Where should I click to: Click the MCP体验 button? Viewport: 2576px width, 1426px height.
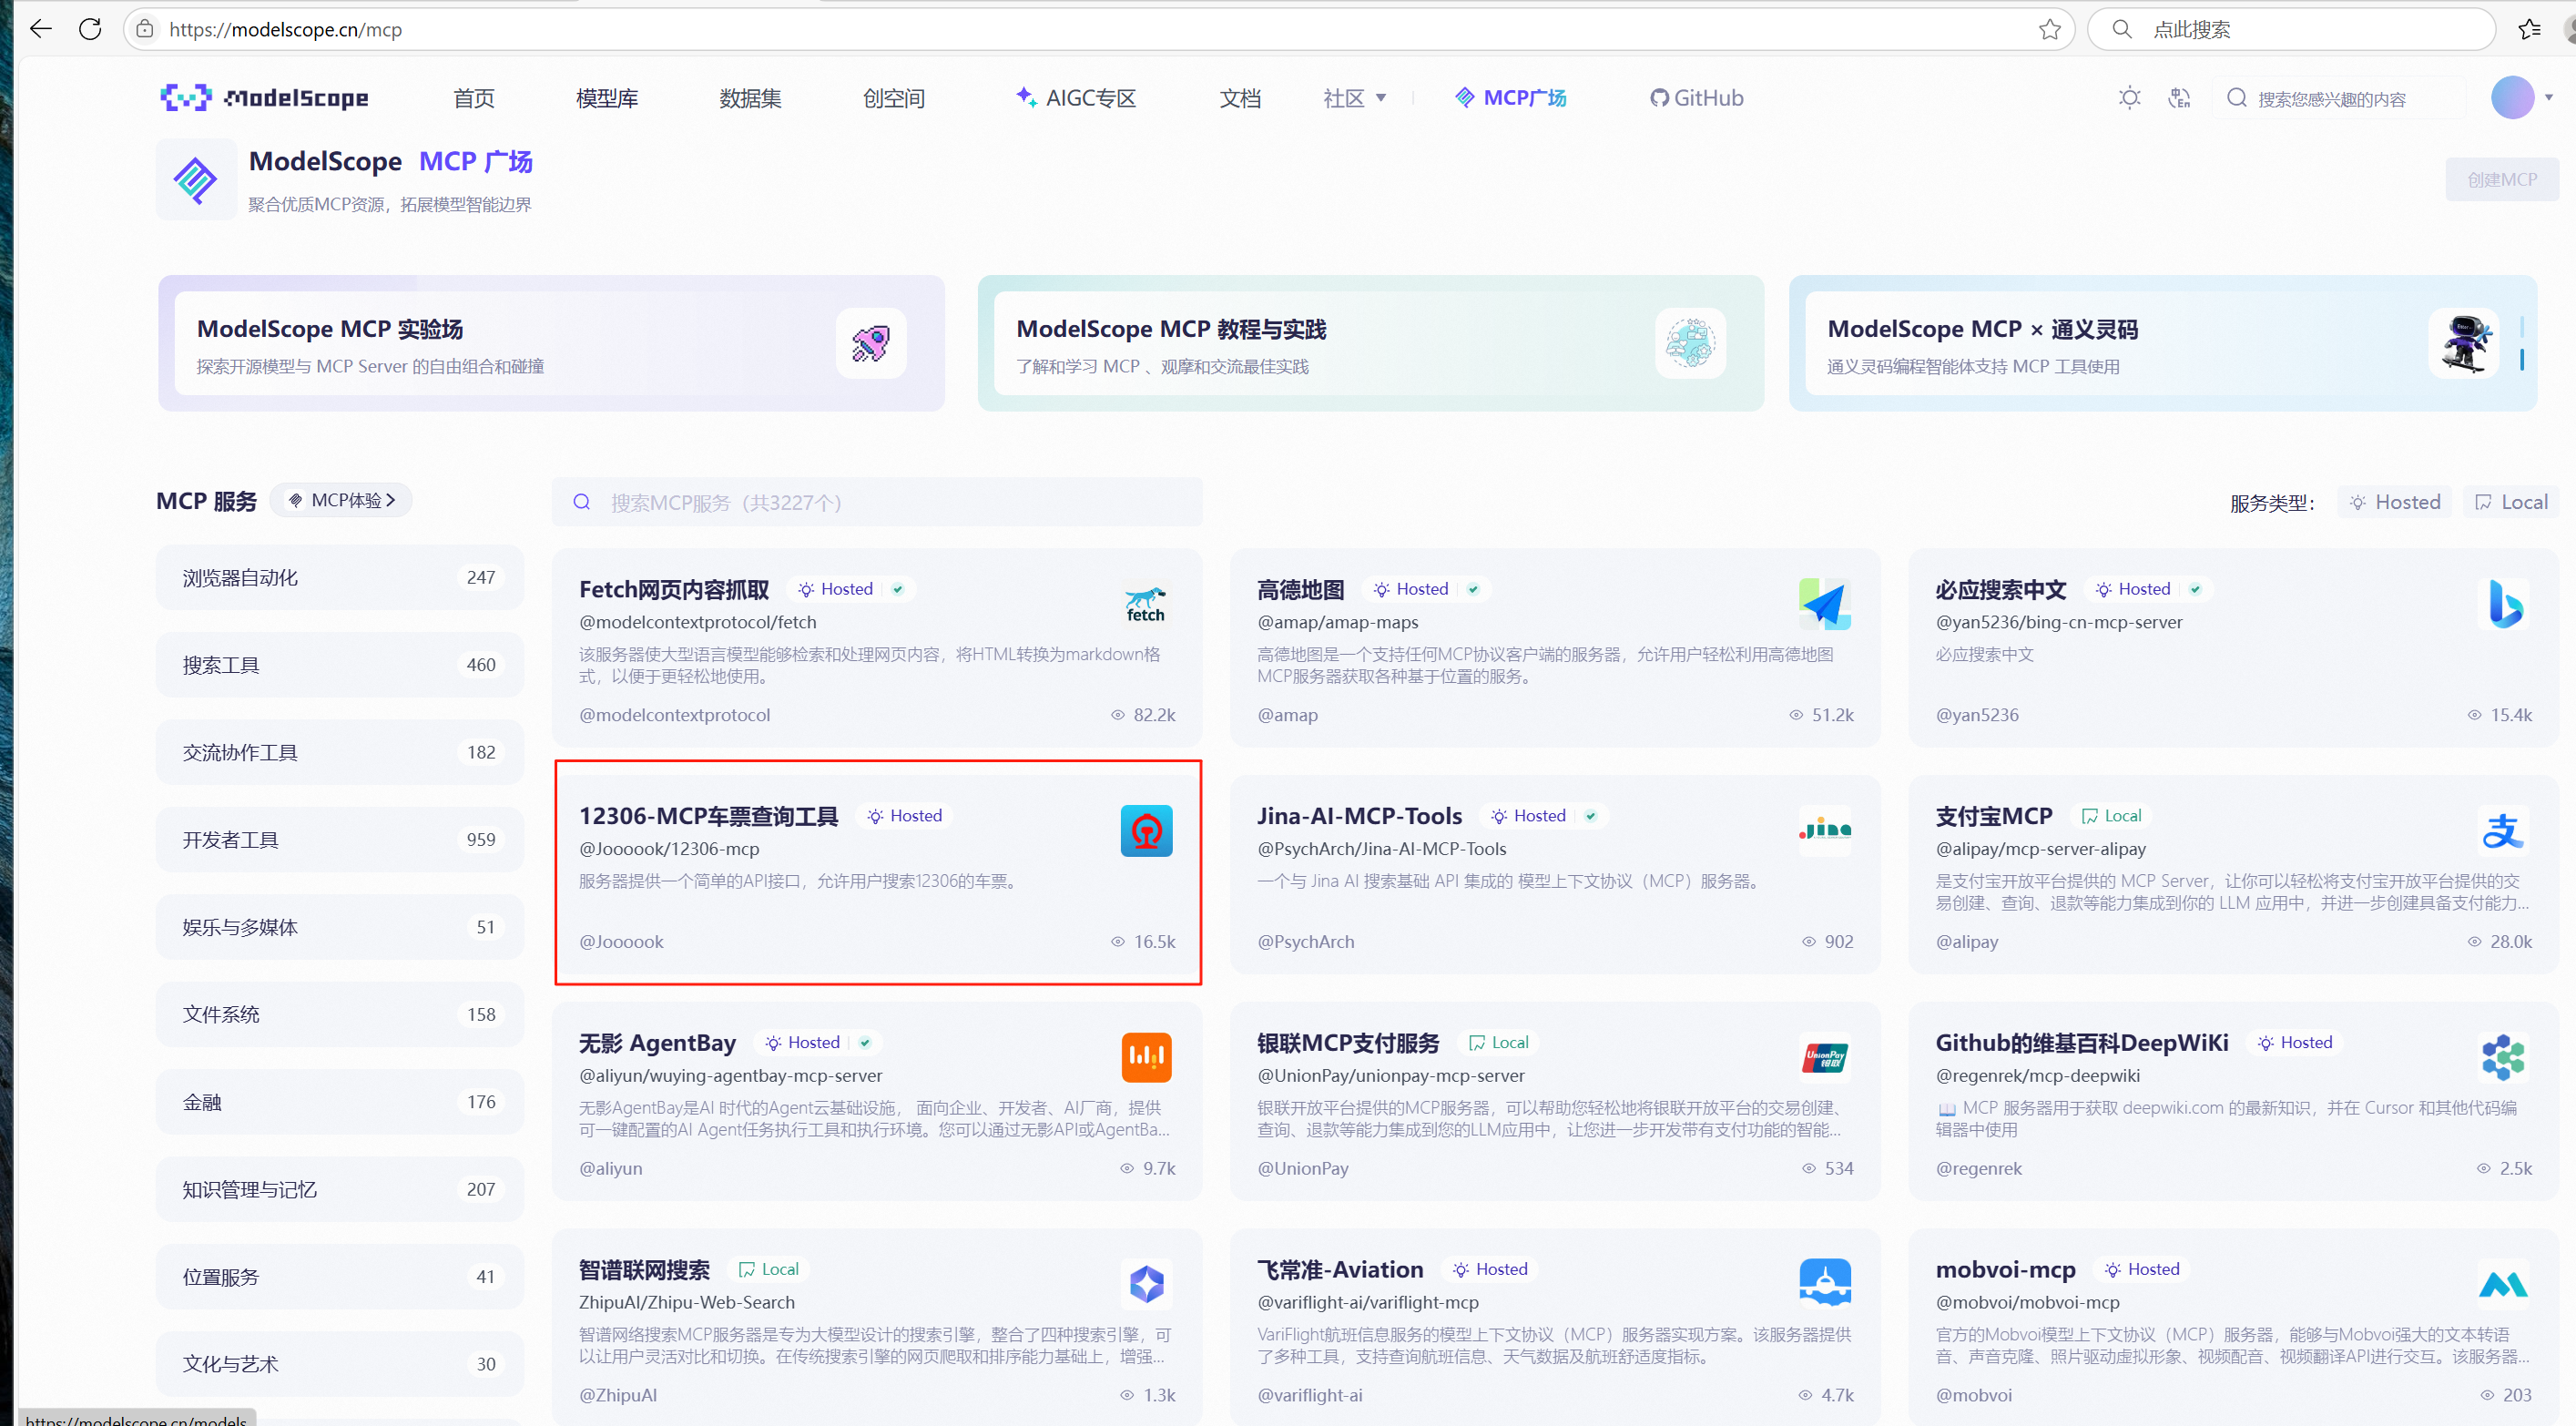[342, 500]
